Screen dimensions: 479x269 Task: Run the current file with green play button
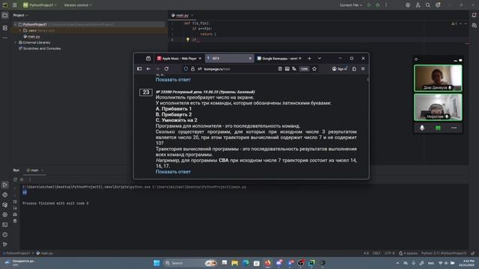[x=369, y=5]
